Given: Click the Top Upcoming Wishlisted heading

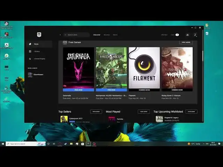Looking at the screenshot, I should coord(168,112).
